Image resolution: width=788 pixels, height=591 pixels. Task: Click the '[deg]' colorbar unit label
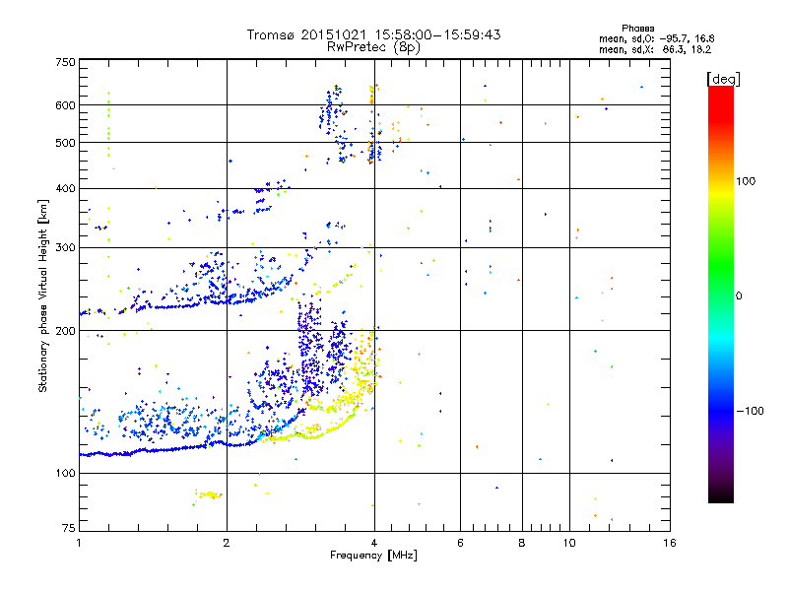[723, 79]
